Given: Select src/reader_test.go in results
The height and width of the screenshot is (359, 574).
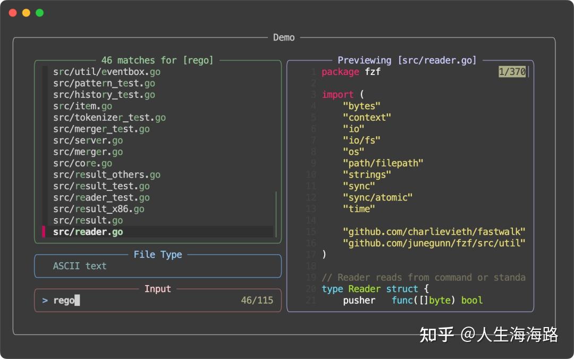Looking at the screenshot, I should [x=101, y=197].
